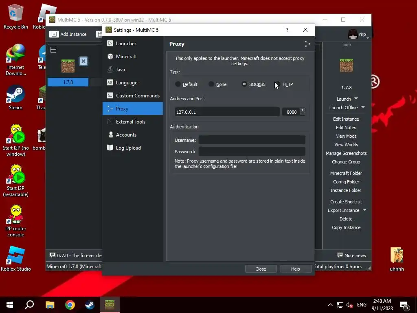Click More news in MultiMC status bar
This screenshot has height=313, width=417.
click(351, 255)
